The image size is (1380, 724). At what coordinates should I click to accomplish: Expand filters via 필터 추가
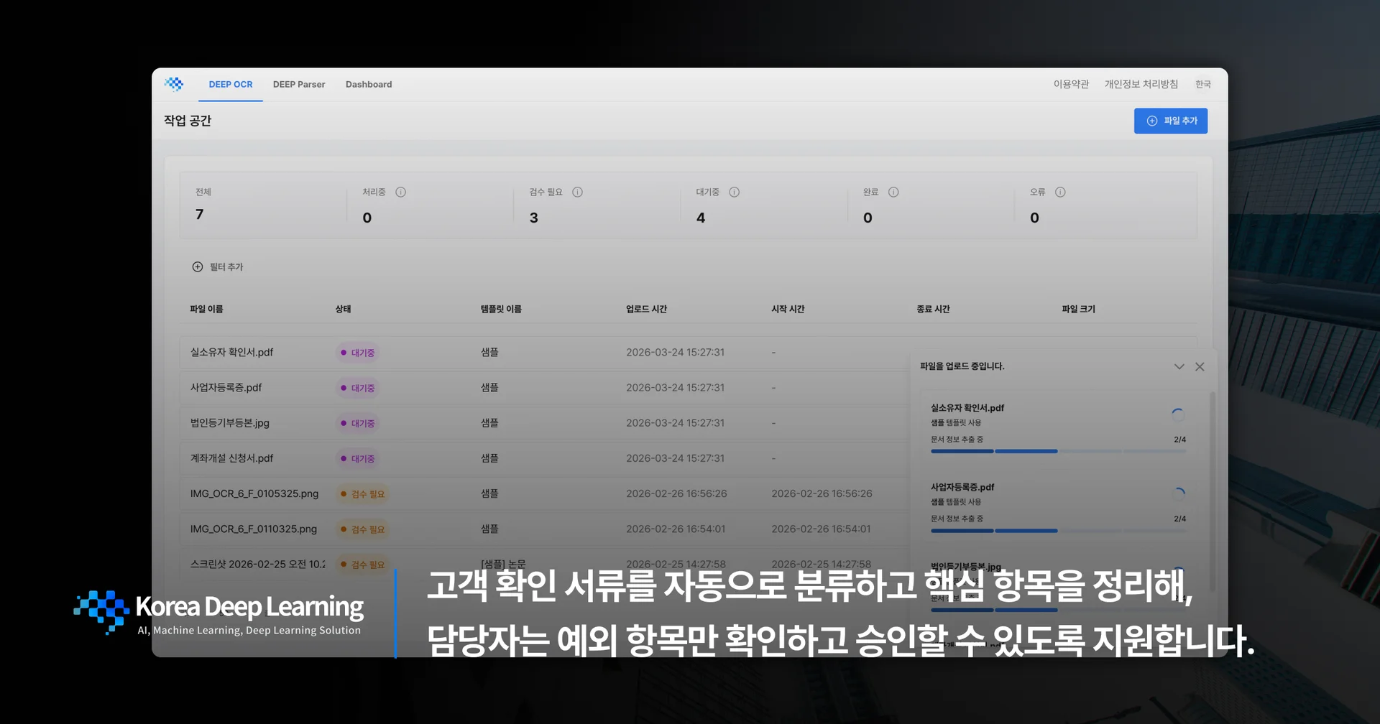(x=218, y=266)
